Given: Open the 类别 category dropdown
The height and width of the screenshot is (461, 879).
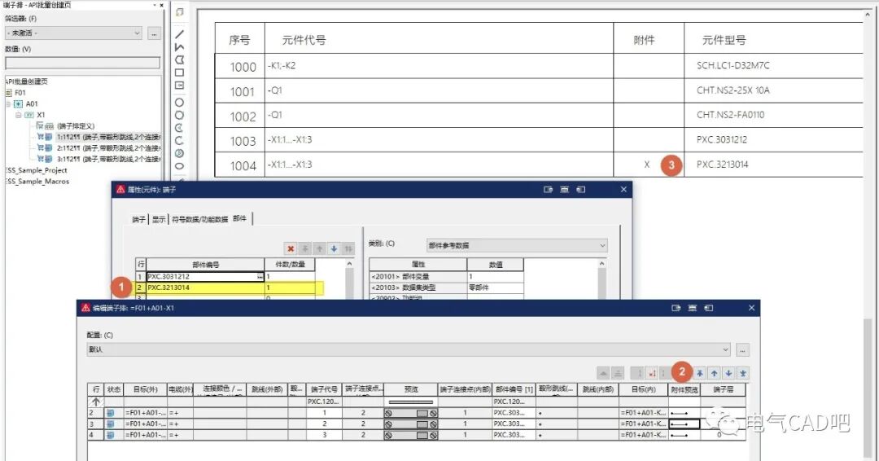Looking at the screenshot, I should click(x=517, y=245).
